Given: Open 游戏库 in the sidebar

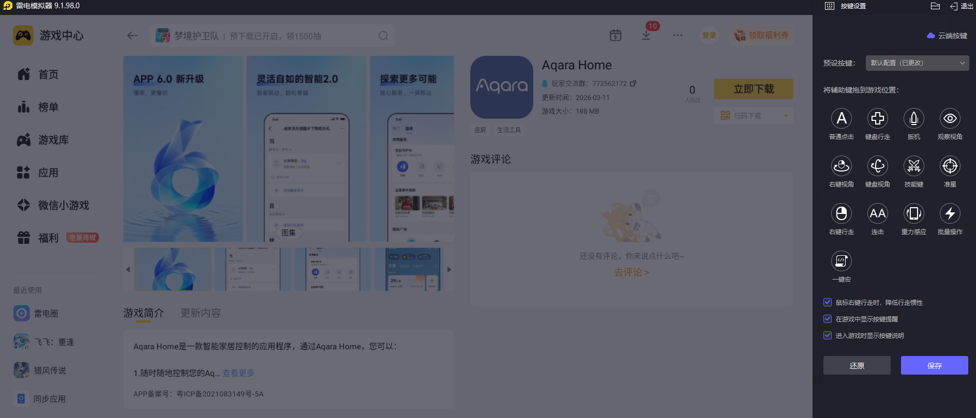Looking at the screenshot, I should tap(53, 140).
